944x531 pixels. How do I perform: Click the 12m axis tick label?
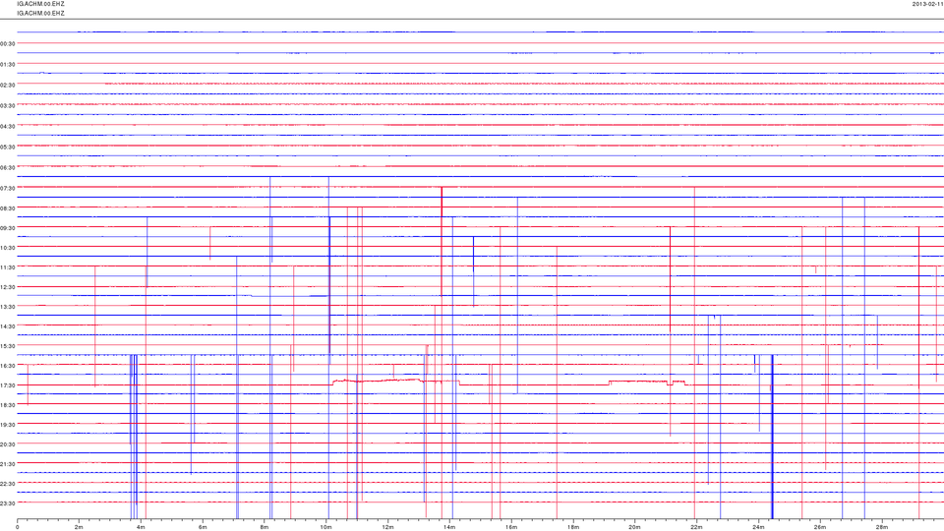387,527
